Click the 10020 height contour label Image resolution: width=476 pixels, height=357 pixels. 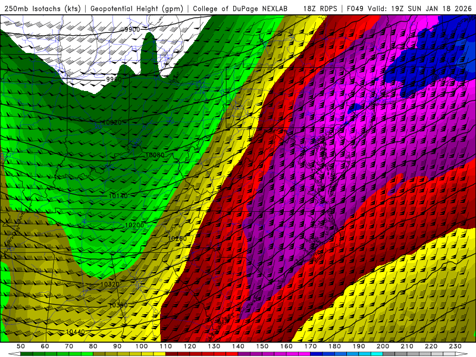(112, 123)
